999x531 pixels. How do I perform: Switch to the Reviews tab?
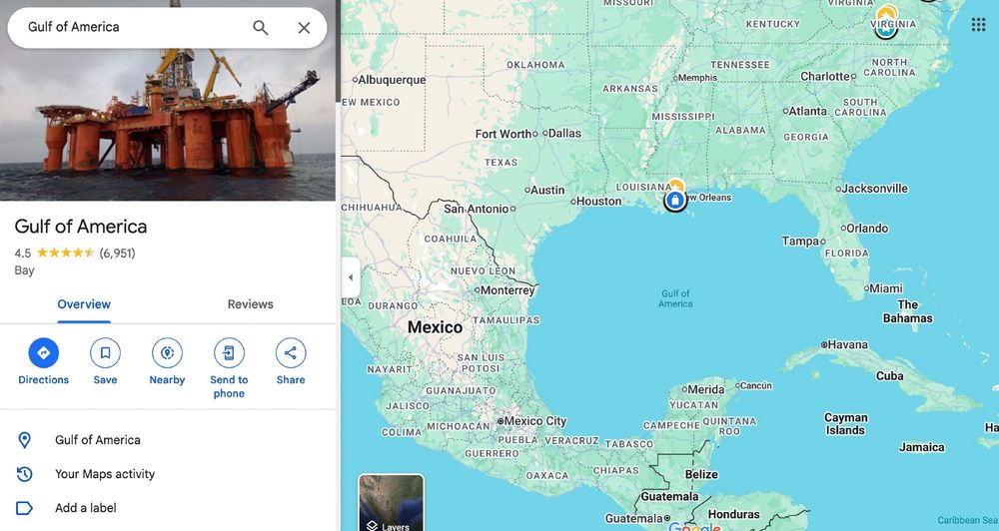tap(251, 304)
